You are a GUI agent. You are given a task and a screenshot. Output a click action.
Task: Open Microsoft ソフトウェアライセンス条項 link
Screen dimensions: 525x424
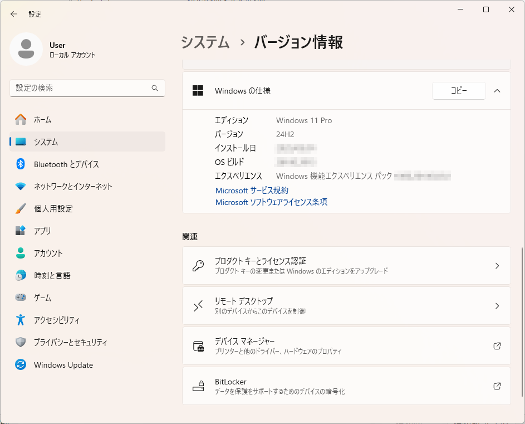271,202
